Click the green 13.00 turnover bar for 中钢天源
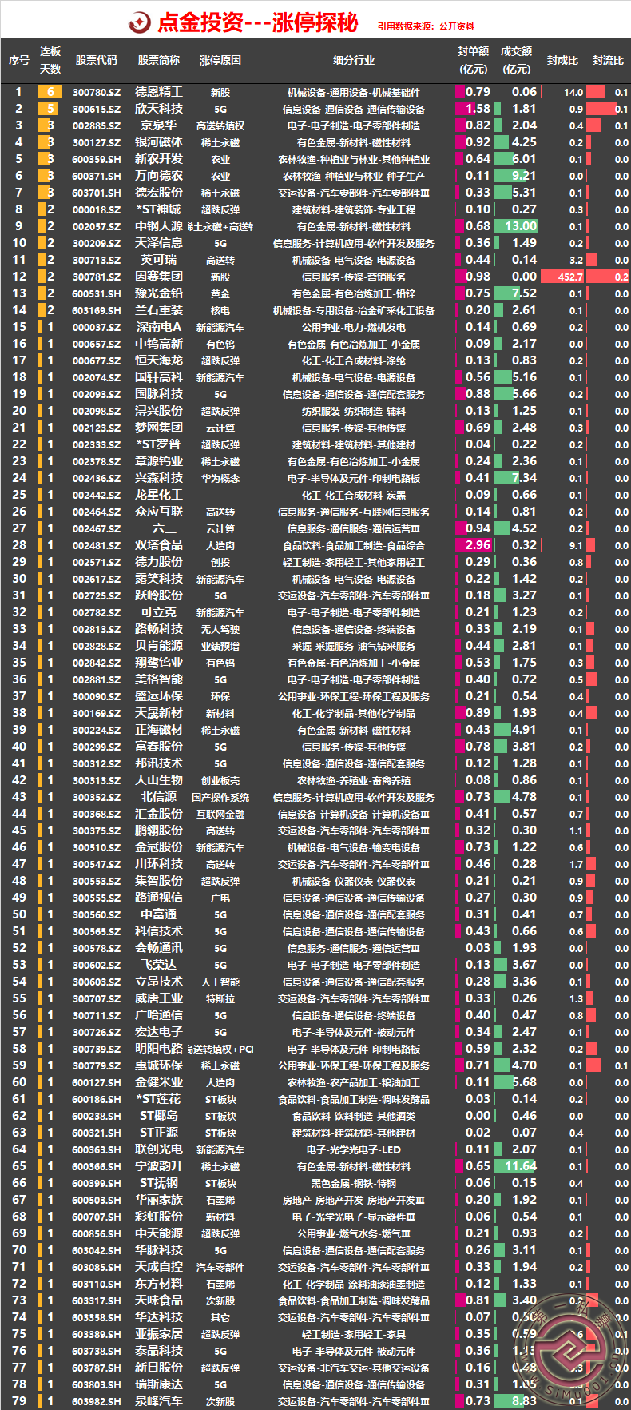The image size is (631, 1410). pyautogui.click(x=517, y=226)
